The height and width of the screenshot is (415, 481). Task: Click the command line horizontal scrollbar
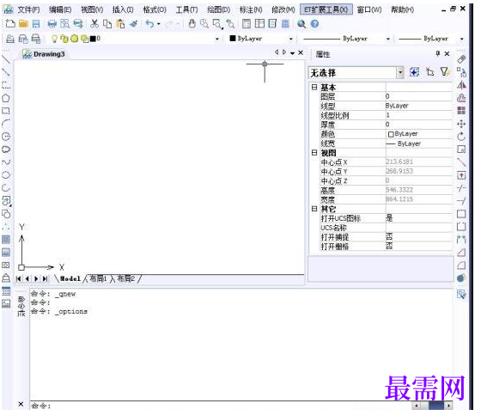pos(432,406)
